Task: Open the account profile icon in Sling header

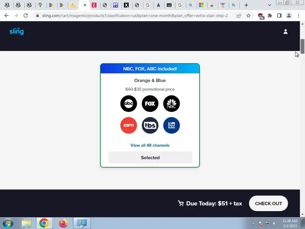Action: (285, 32)
